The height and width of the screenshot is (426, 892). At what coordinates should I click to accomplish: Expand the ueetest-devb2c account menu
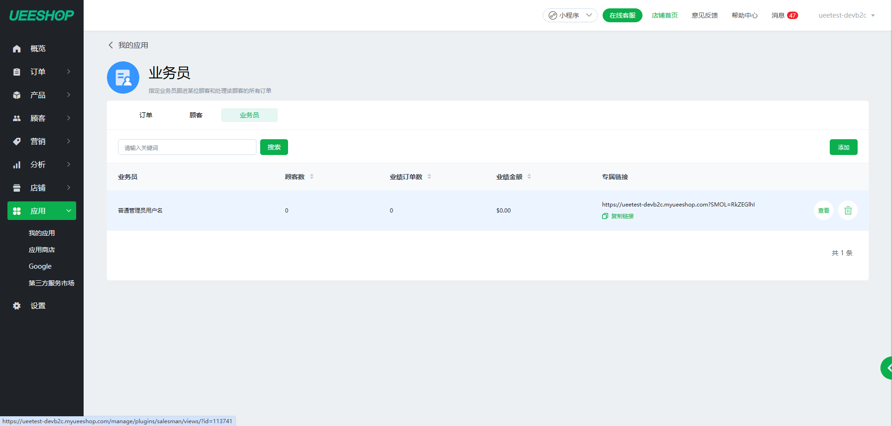coord(846,15)
